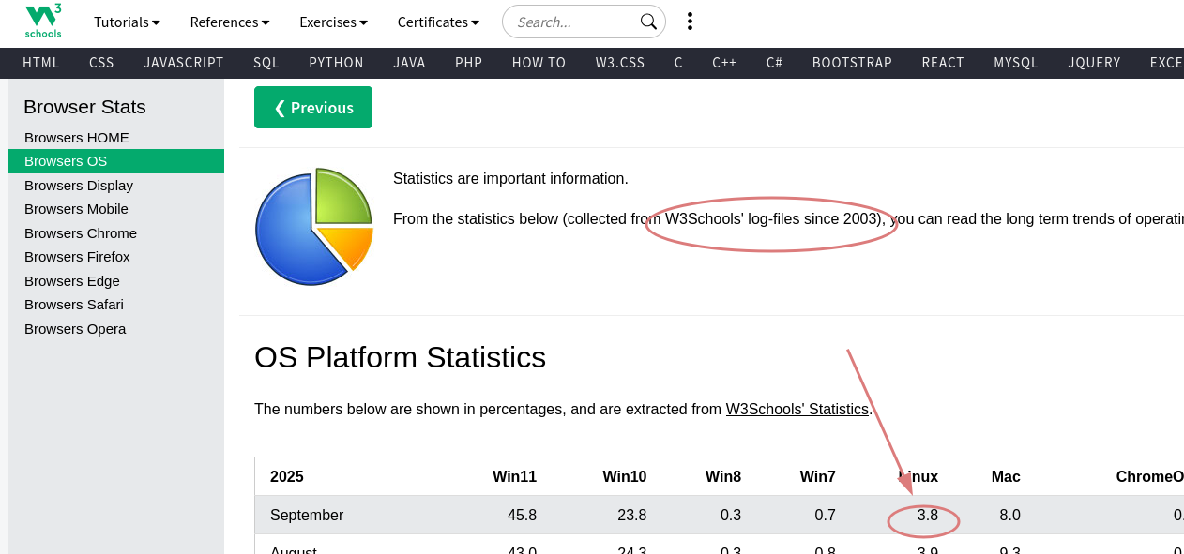Screen dimensions: 1184x554
Task: Click the search magnifier icon
Action: (649, 21)
